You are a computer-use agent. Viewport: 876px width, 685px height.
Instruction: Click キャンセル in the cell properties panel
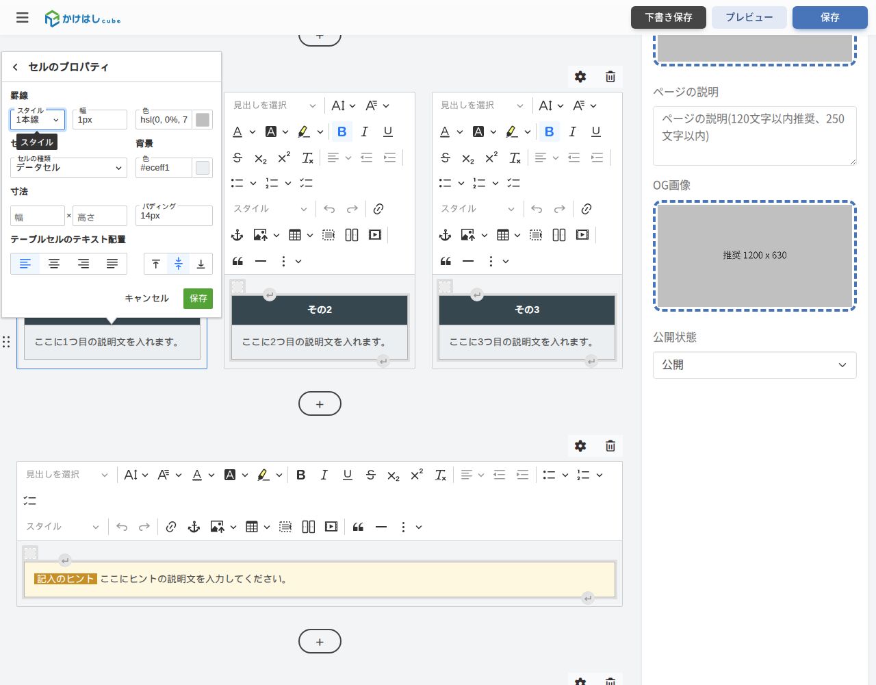(146, 299)
